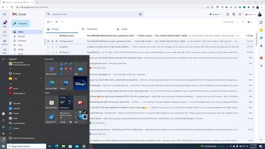
Task: Click the Compose button
Action: (x=20, y=24)
